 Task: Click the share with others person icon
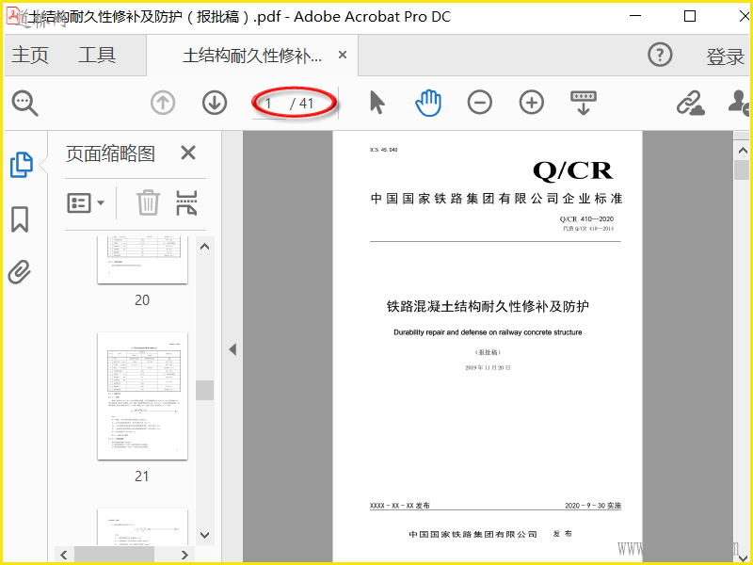[739, 103]
